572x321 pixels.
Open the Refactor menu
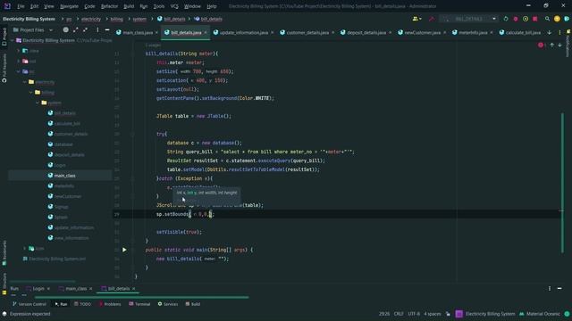click(x=109, y=6)
